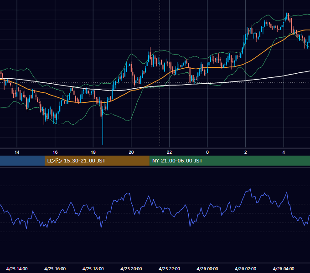Click the NY 21:00-06:00 JST session bar
This screenshot has height=273, width=310.
[229, 161]
